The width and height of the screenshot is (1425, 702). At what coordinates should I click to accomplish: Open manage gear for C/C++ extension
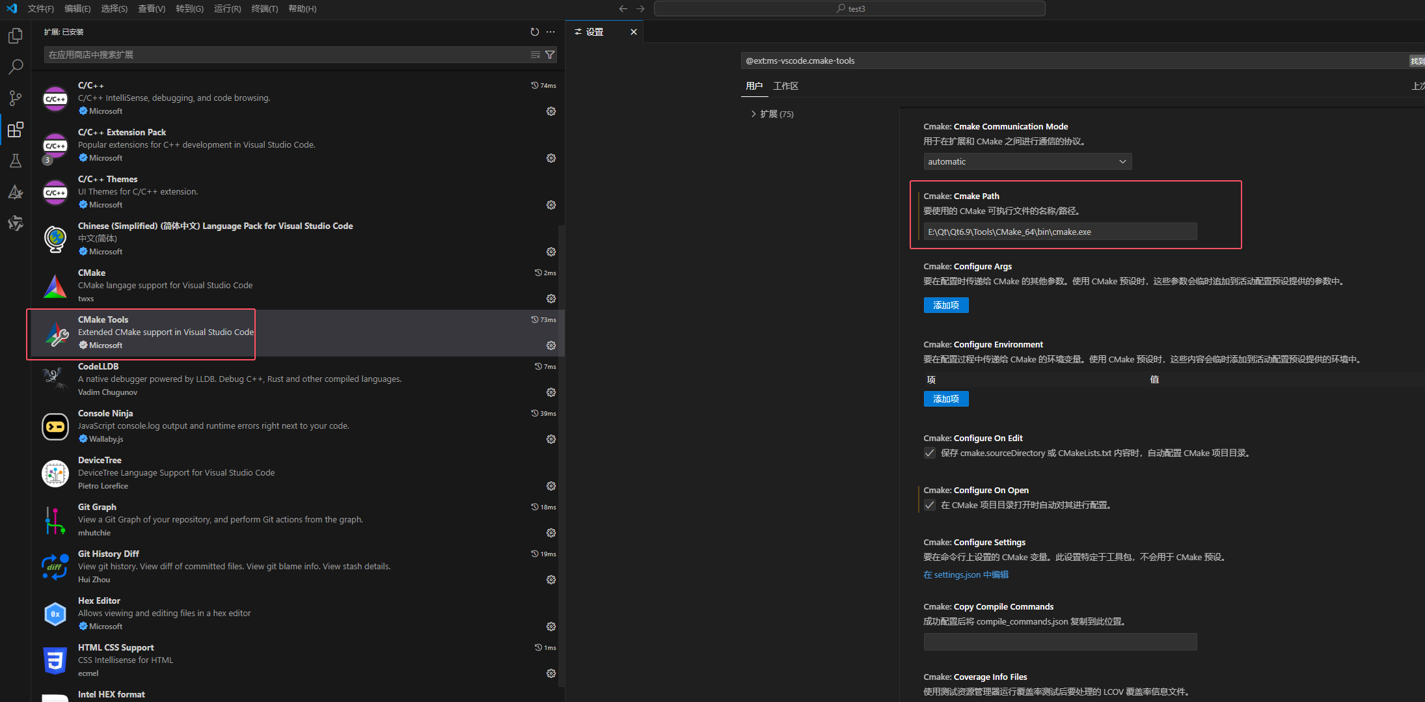[551, 111]
